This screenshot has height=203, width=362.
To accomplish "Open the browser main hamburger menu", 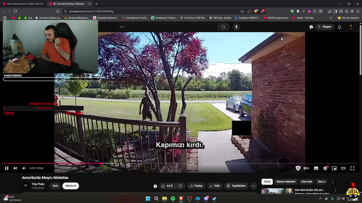I will point(358,11).
